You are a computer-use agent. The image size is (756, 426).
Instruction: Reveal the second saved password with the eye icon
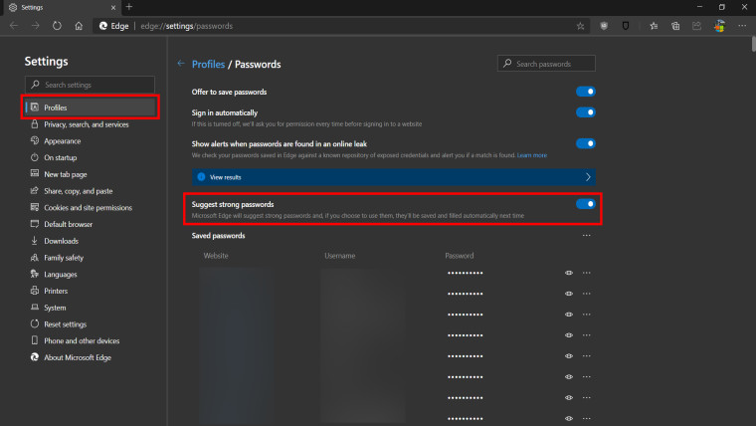(x=569, y=294)
